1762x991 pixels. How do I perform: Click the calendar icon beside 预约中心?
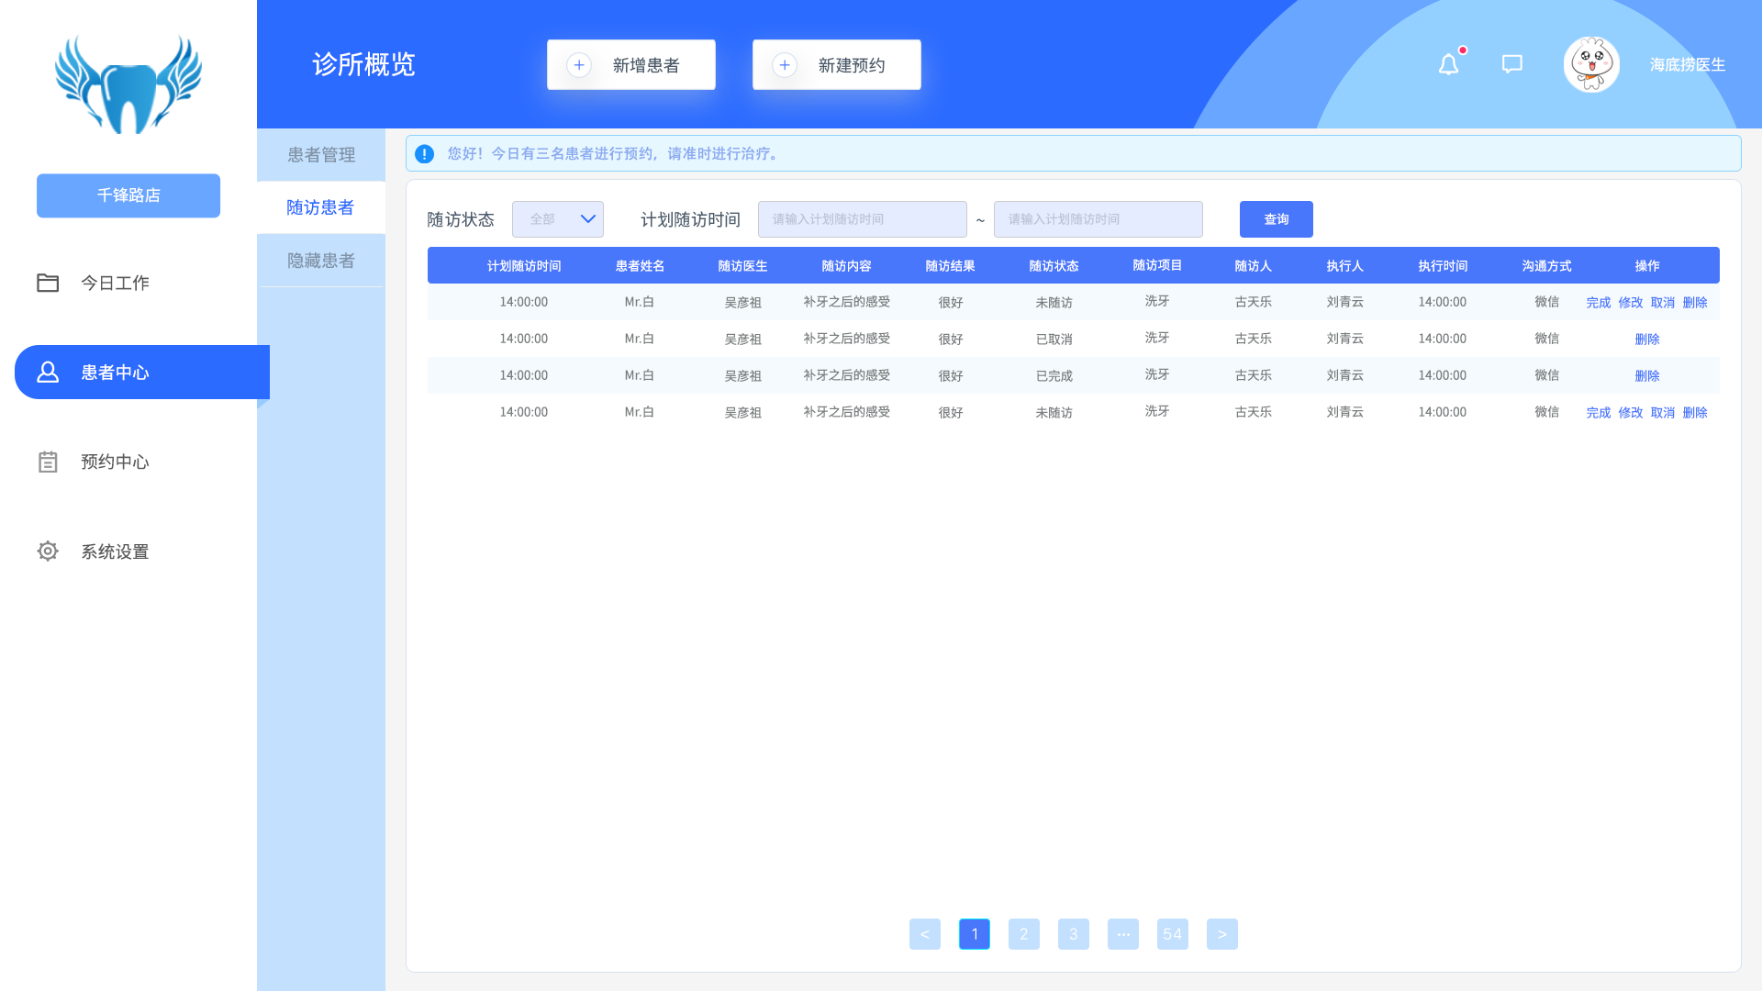pyautogui.click(x=48, y=462)
